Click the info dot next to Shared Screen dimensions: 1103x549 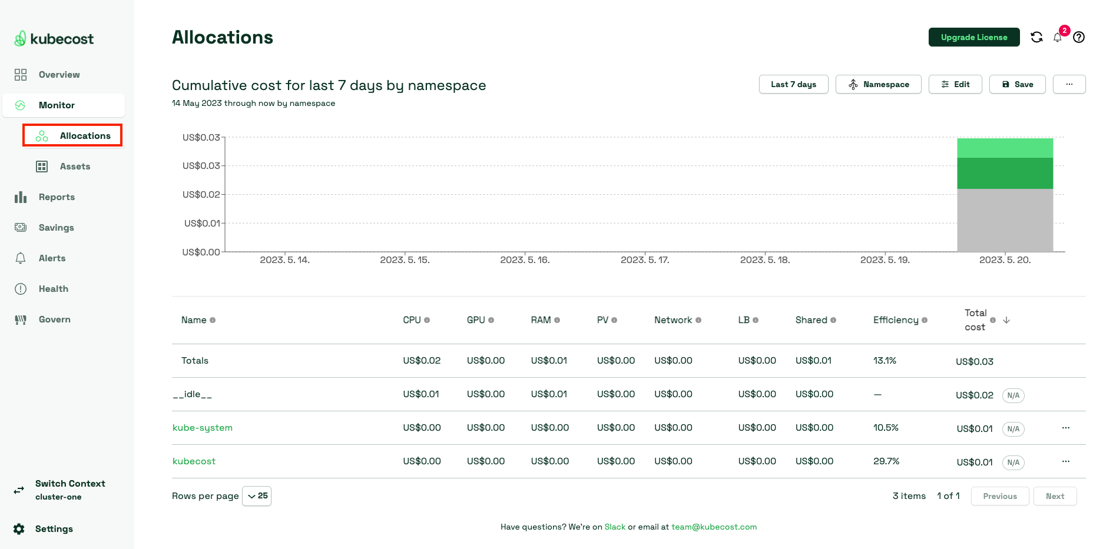click(833, 320)
